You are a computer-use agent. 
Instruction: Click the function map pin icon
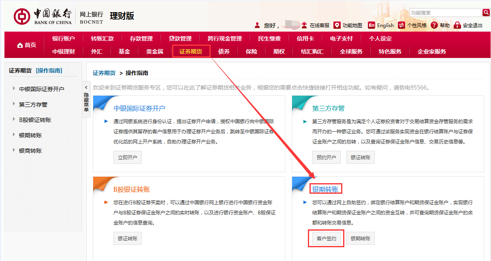click(337, 25)
